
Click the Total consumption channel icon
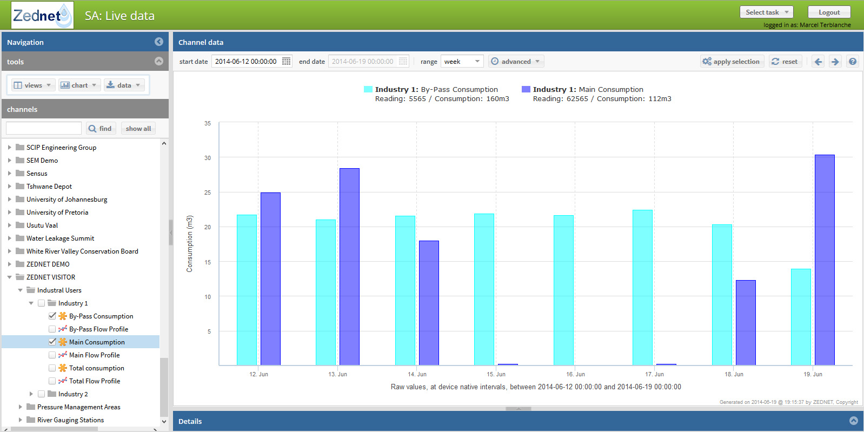click(63, 368)
